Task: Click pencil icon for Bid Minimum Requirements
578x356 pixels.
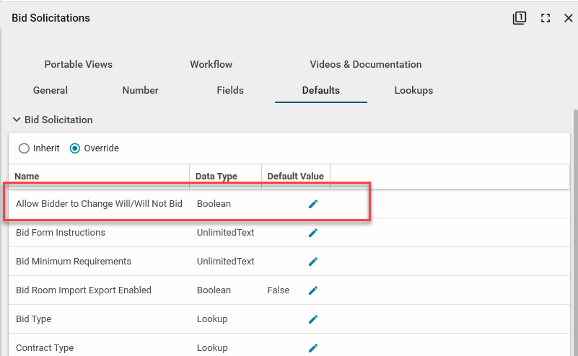Action: (x=312, y=262)
